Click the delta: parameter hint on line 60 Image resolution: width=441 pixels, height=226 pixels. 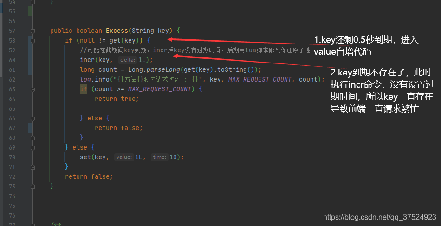128,60
